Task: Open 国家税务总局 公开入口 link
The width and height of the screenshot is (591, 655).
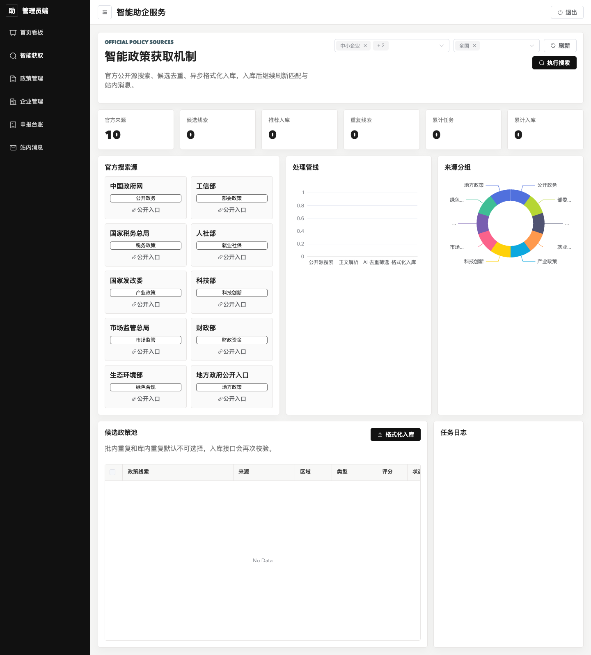Action: pos(146,257)
